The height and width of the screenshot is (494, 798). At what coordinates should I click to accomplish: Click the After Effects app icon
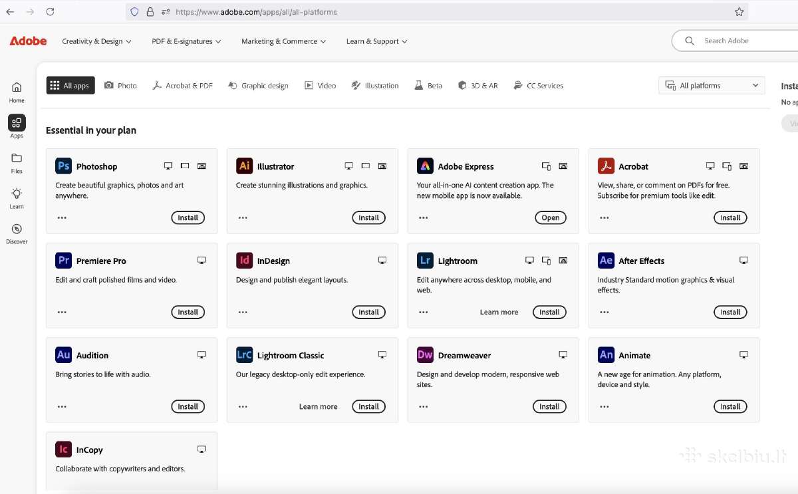[606, 261]
